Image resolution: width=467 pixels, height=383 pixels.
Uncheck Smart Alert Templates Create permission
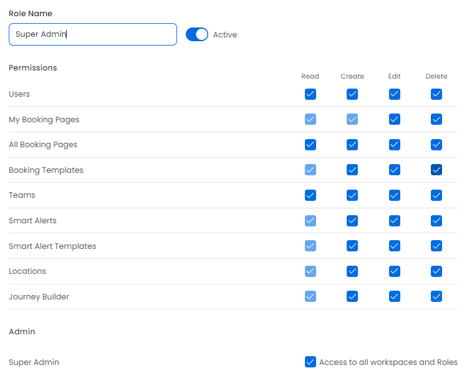pyautogui.click(x=352, y=246)
